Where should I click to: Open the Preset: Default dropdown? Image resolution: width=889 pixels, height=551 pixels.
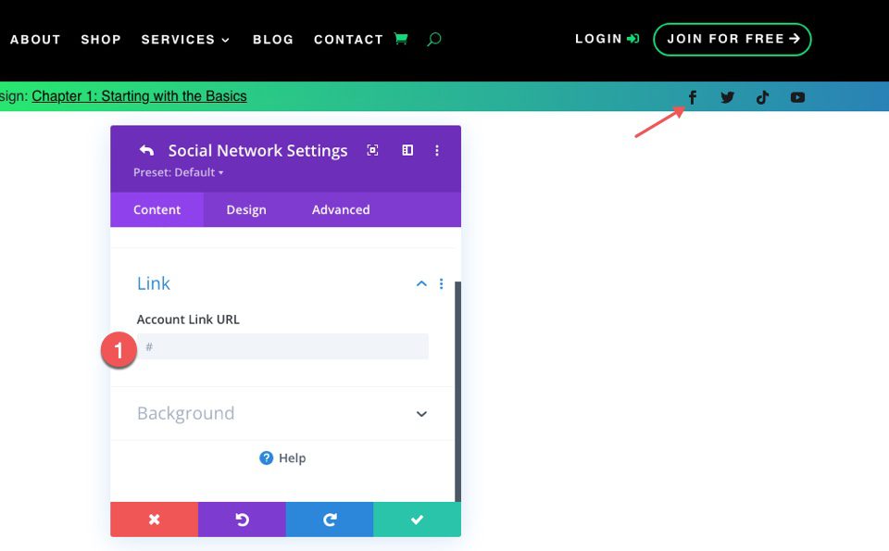click(176, 172)
